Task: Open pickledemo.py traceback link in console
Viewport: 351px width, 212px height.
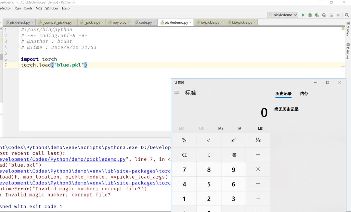Action: click(x=63, y=159)
